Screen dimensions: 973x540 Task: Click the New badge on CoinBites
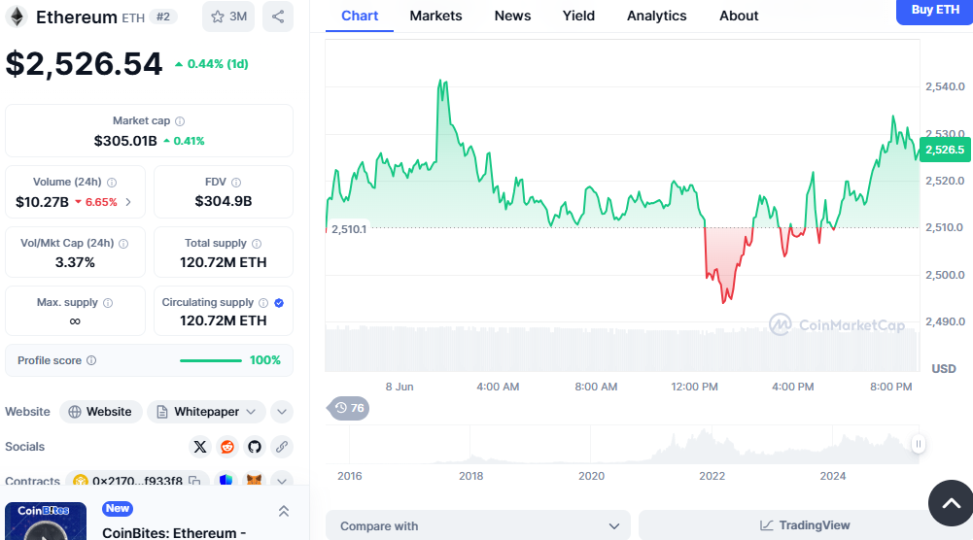coord(118,508)
